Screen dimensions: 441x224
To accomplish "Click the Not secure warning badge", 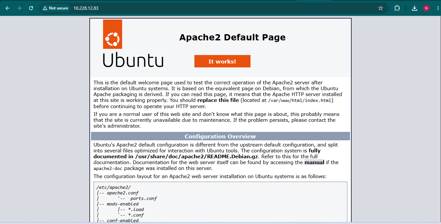I will (x=55, y=8).
